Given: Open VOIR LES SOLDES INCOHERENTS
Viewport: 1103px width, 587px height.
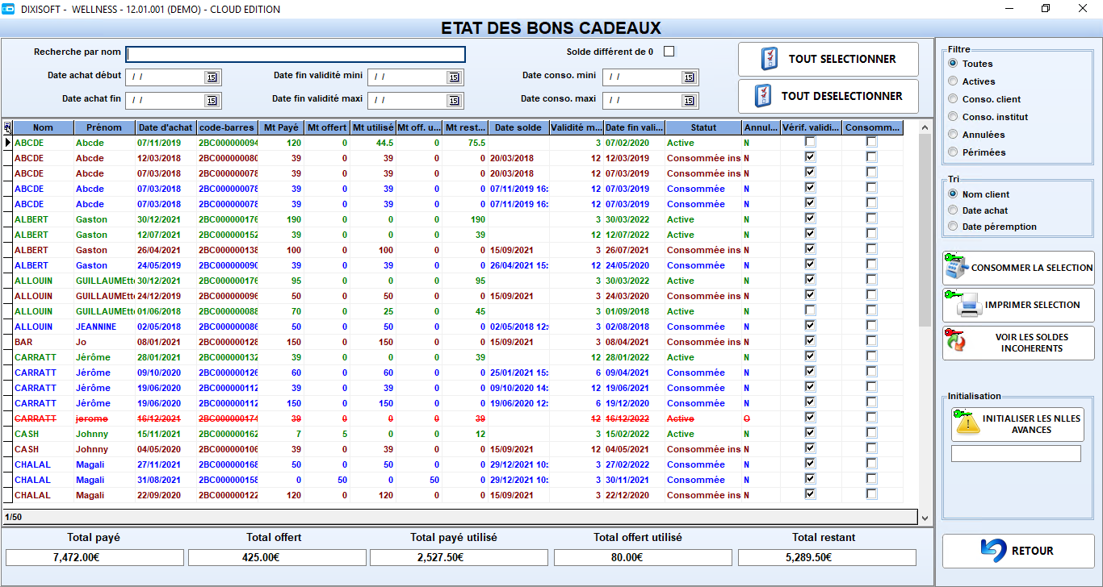Looking at the screenshot, I should (1018, 343).
